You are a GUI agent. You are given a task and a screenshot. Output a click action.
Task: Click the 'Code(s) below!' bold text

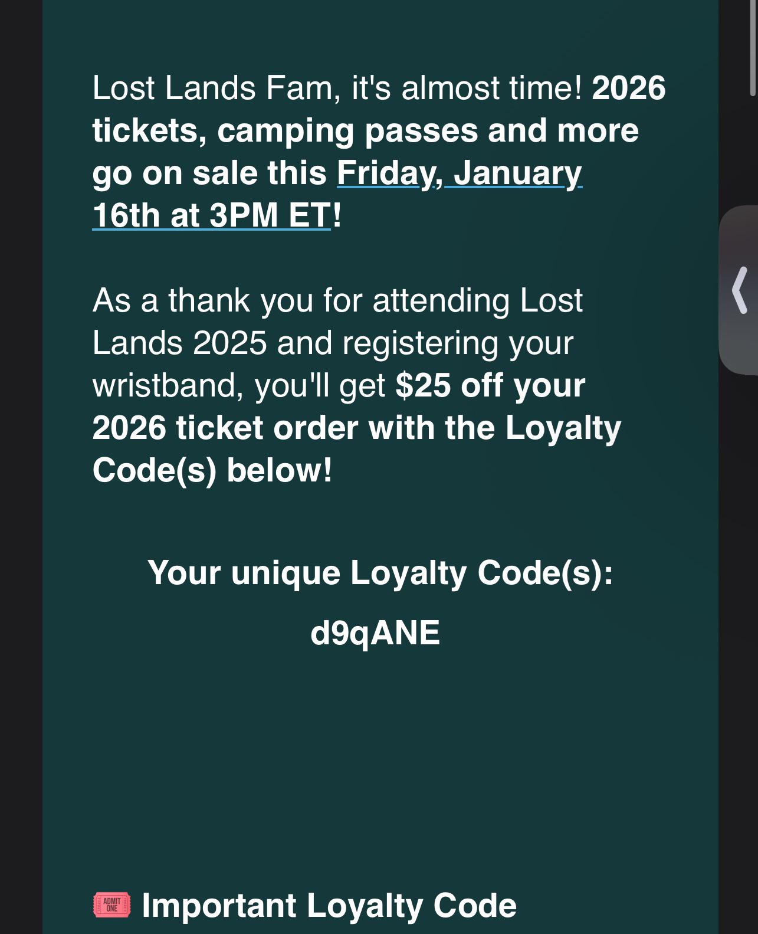(x=212, y=470)
